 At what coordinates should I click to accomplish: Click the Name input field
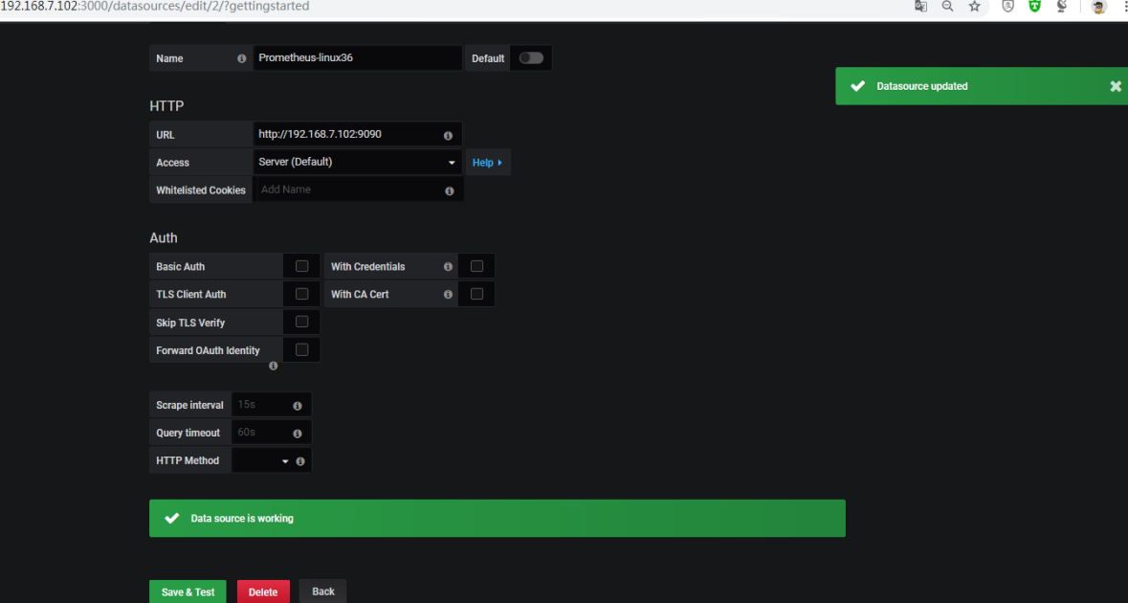(357, 57)
